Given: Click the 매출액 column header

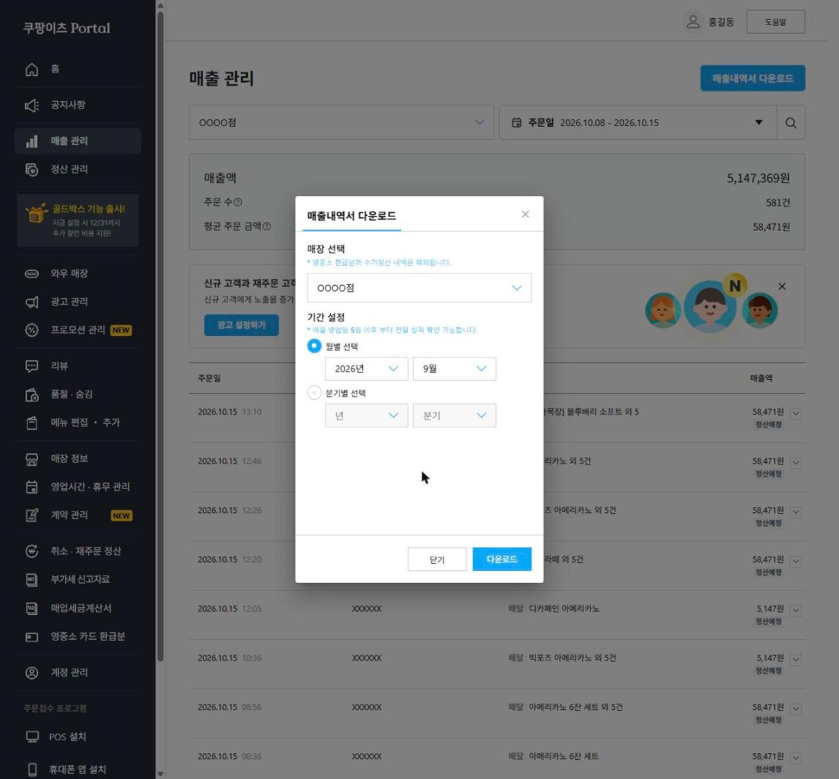Looking at the screenshot, I should coord(761,379).
